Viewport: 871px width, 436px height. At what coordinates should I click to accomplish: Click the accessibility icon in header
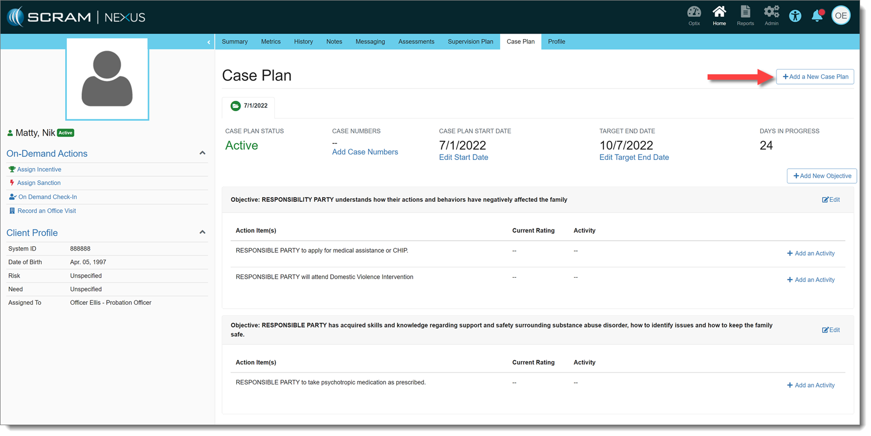point(795,16)
